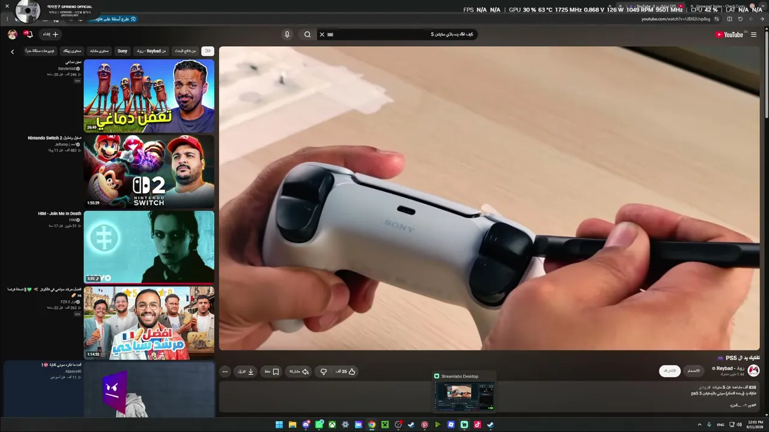Open Xbox app from the taskbar

(332, 425)
